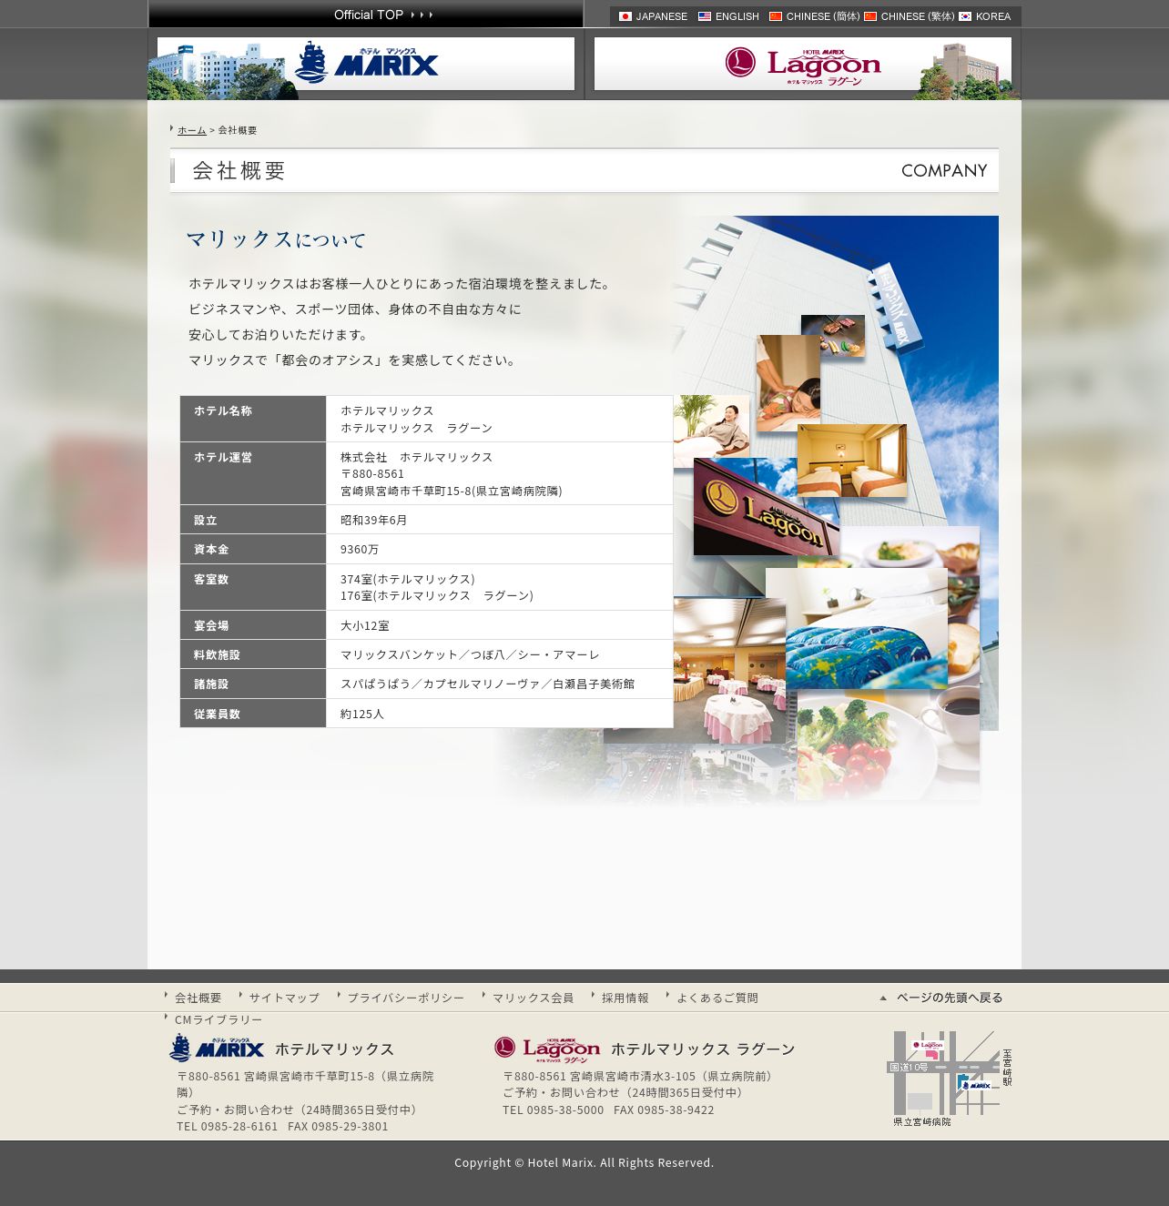
Task: Click the ホテル名称 table header cell
Action: pos(253,419)
